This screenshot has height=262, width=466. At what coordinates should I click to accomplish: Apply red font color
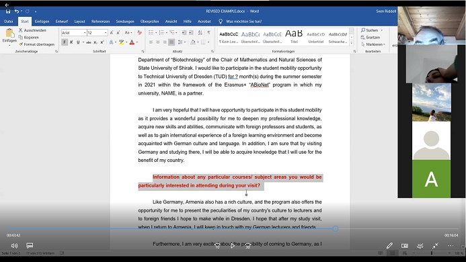132,42
